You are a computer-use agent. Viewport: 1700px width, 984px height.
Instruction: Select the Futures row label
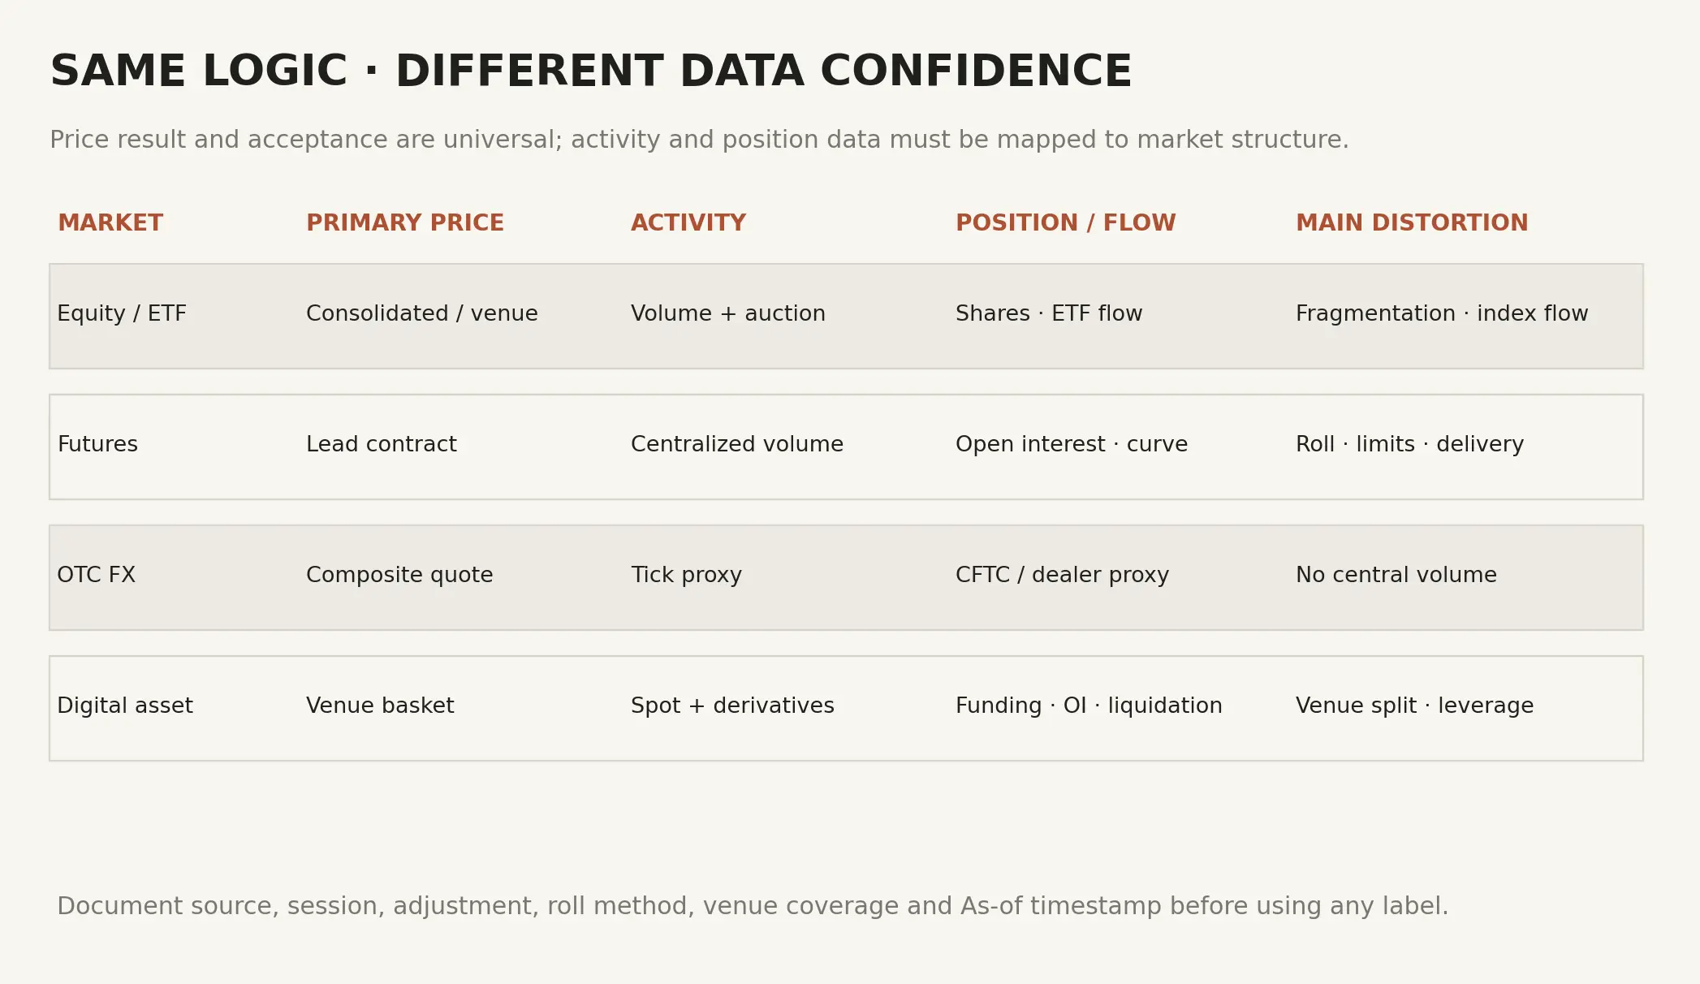coord(97,445)
